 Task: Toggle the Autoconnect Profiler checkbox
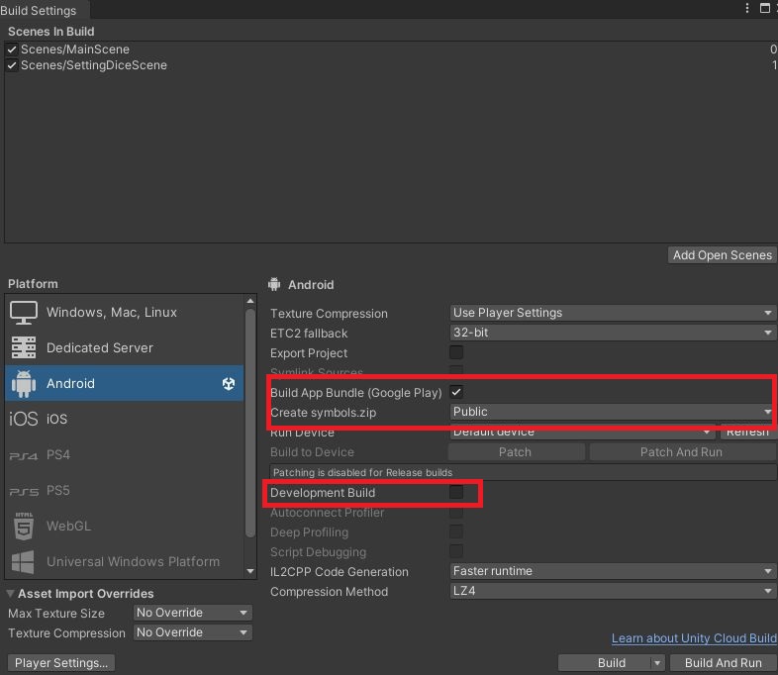click(456, 512)
